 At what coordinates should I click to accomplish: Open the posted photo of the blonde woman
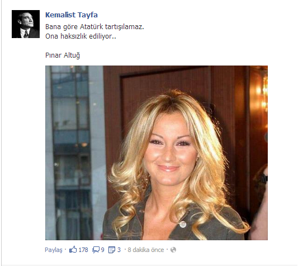point(157,153)
